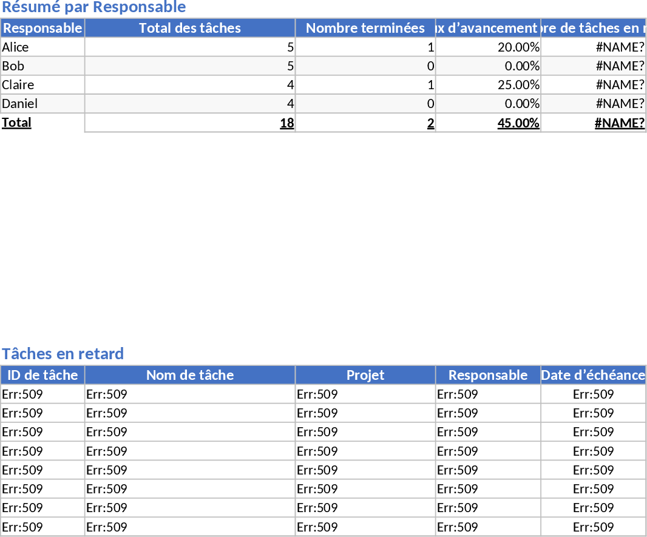The height and width of the screenshot is (537, 647).
Task: Click the Total des tâches header cell
Action: tap(189, 28)
